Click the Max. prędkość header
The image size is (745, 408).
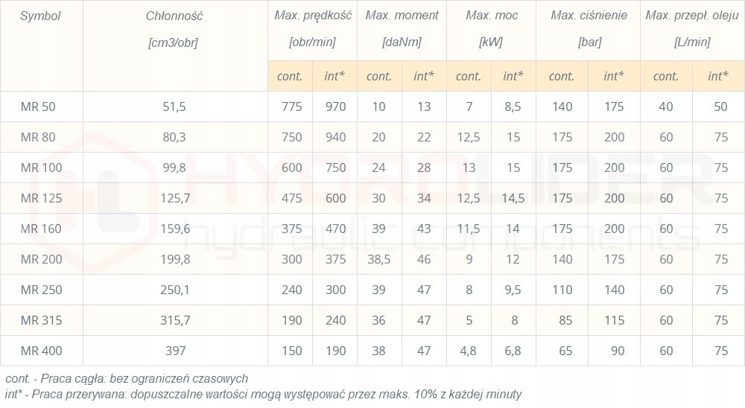tap(313, 16)
